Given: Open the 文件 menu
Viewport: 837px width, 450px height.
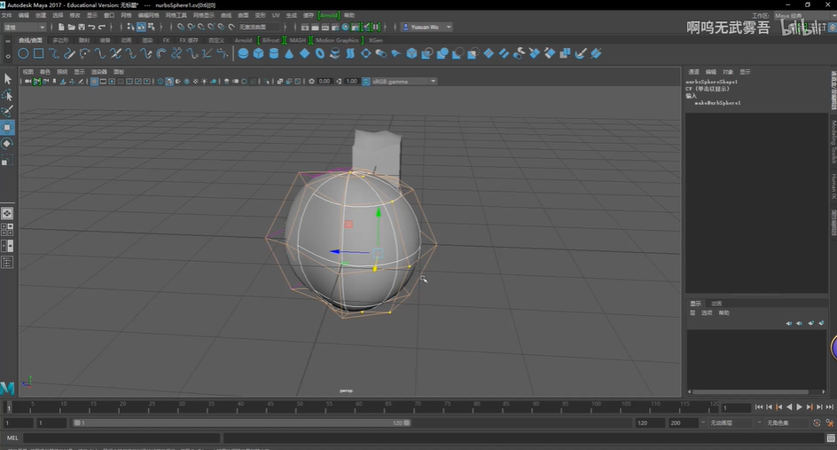Looking at the screenshot, I should 7,15.
